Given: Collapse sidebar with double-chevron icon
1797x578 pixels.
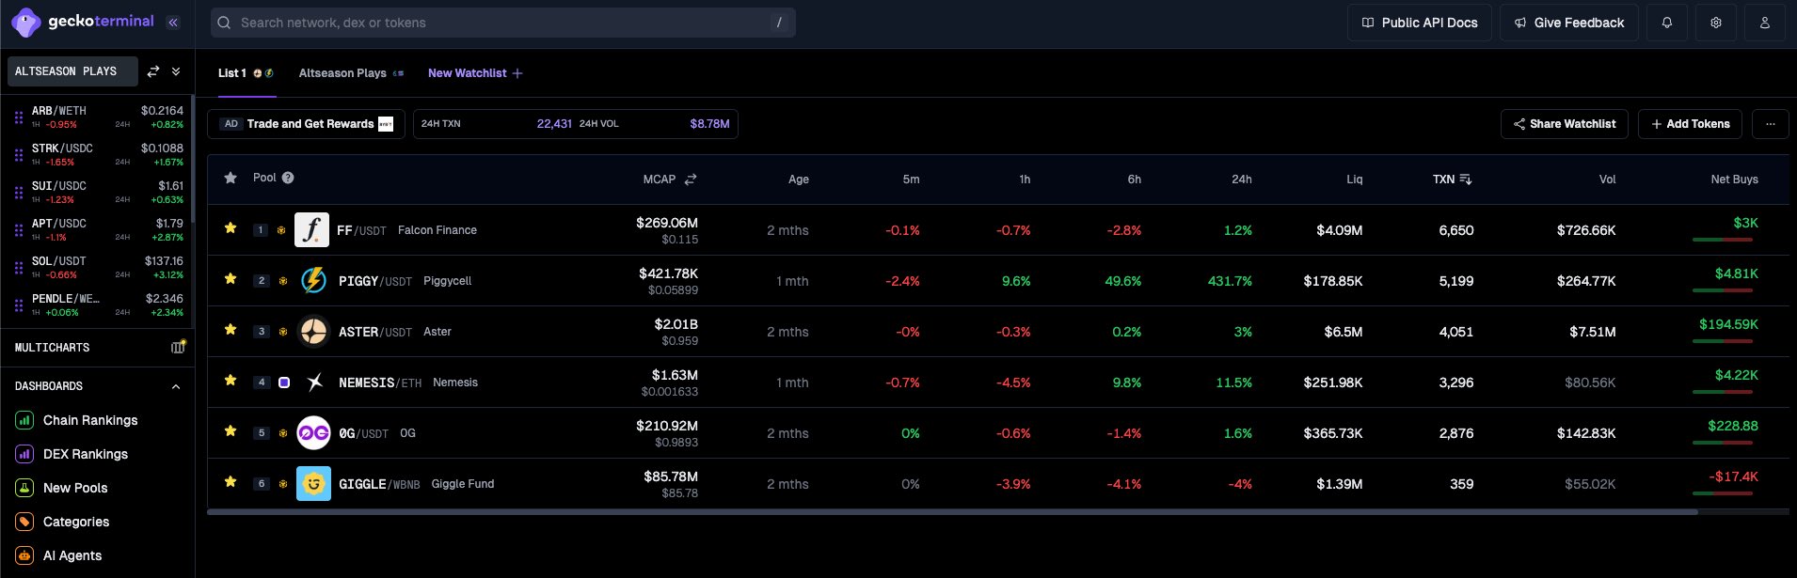Looking at the screenshot, I should tap(173, 23).
